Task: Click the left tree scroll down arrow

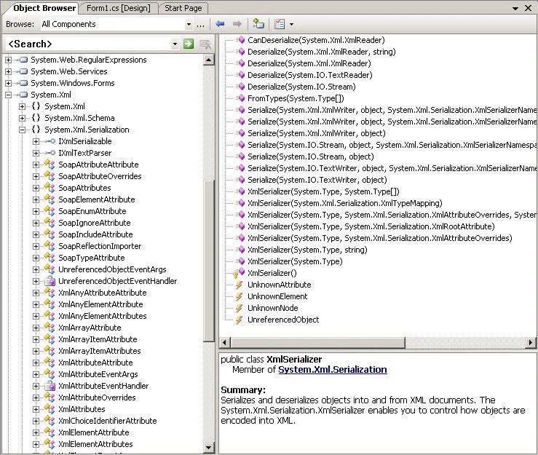Action: [x=208, y=447]
